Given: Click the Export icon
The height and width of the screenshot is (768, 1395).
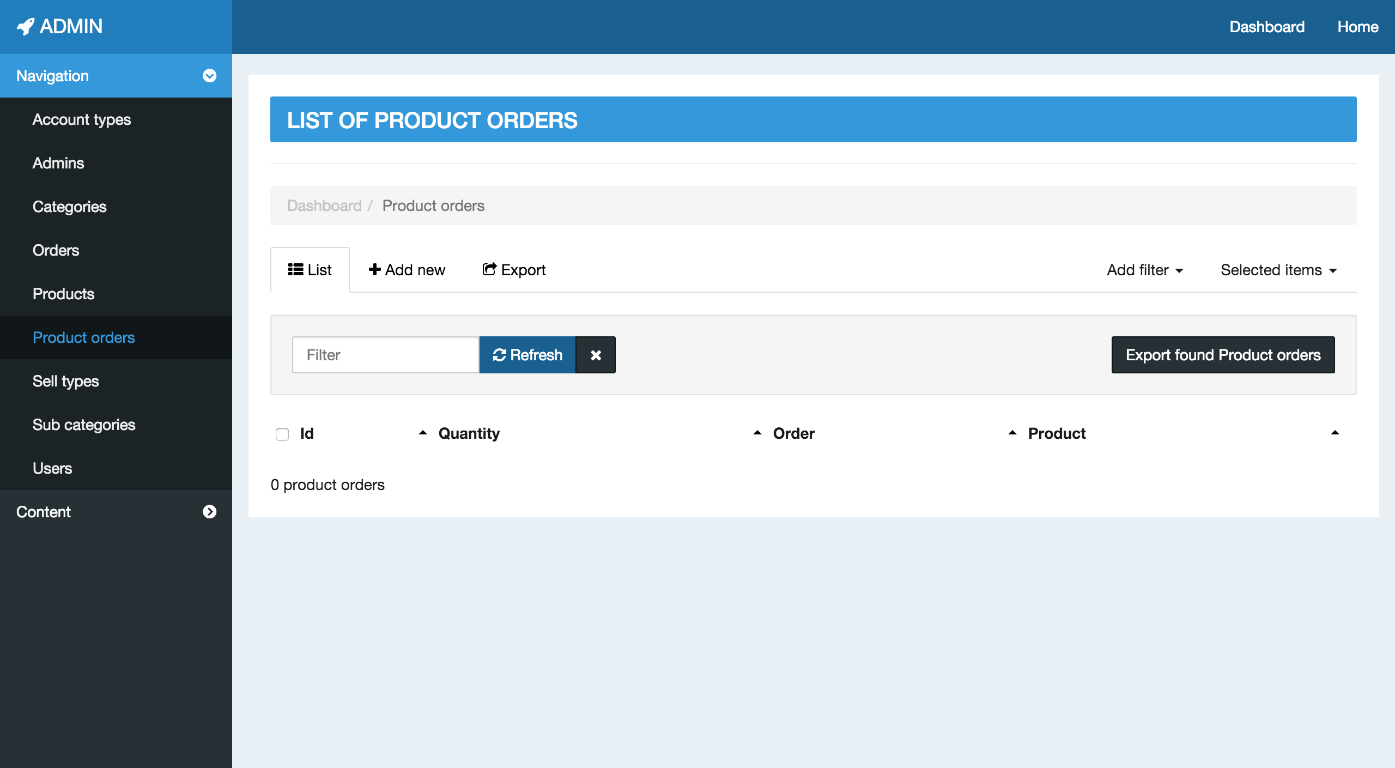Looking at the screenshot, I should (x=489, y=270).
